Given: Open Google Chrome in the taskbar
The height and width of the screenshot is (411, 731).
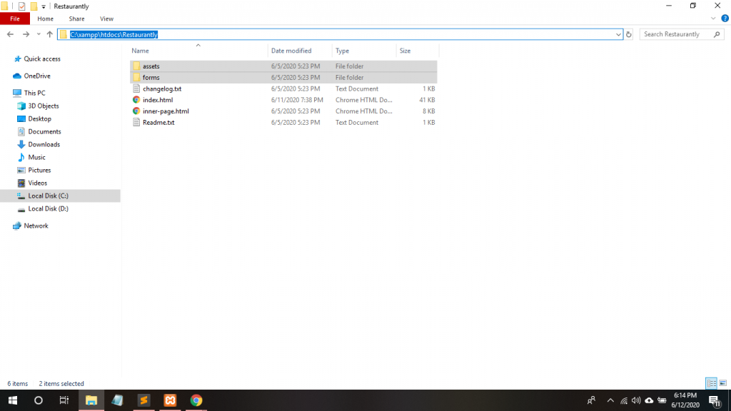Looking at the screenshot, I should coord(196,400).
